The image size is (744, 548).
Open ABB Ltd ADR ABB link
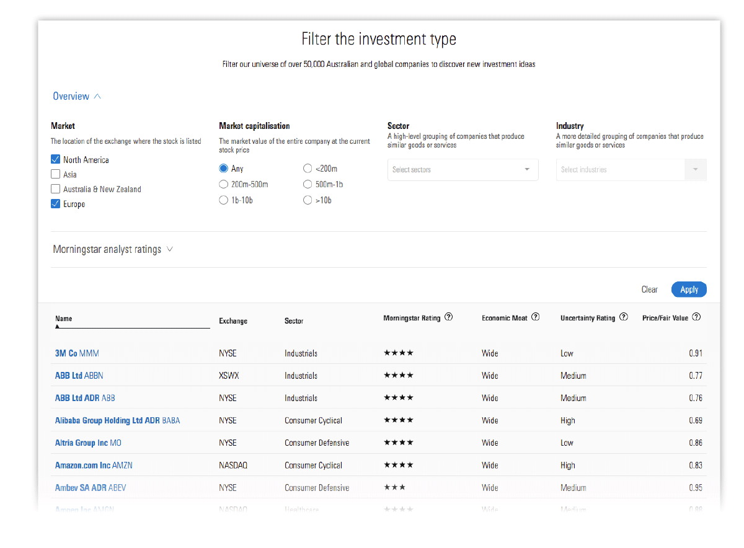click(85, 398)
